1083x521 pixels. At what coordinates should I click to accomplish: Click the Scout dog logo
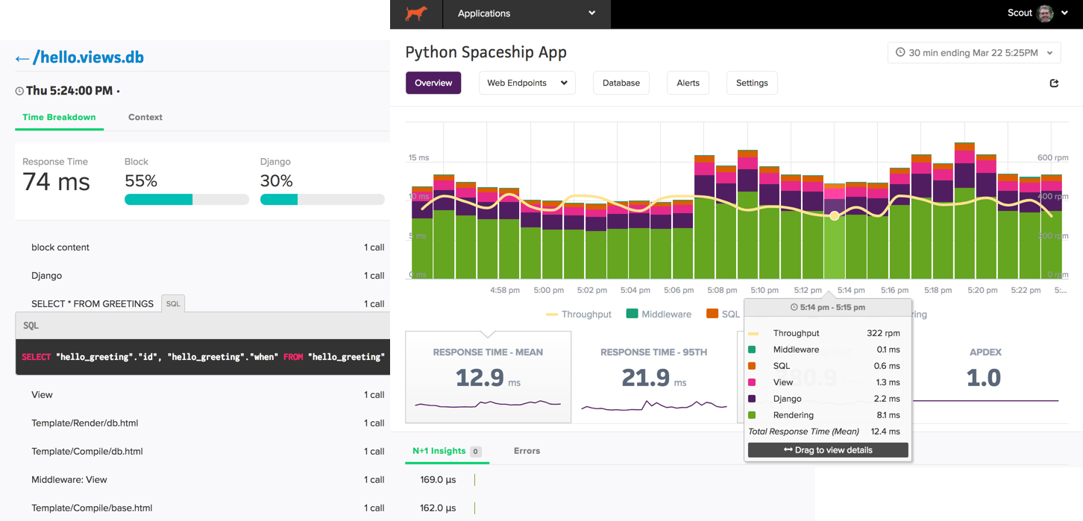tap(416, 13)
